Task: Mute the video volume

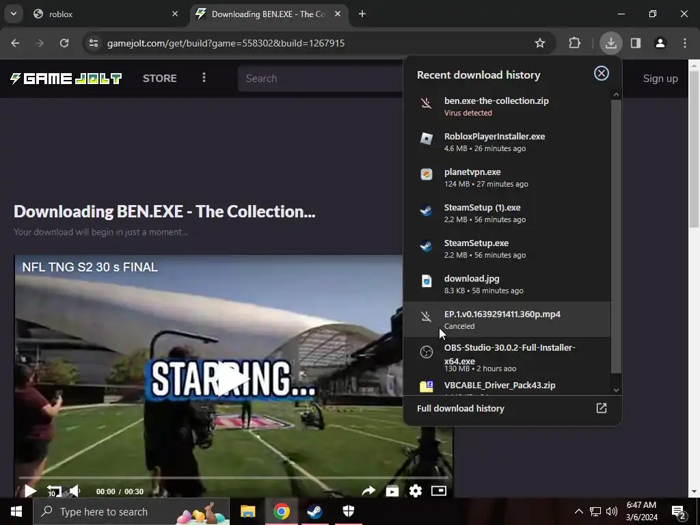Action: (75, 491)
